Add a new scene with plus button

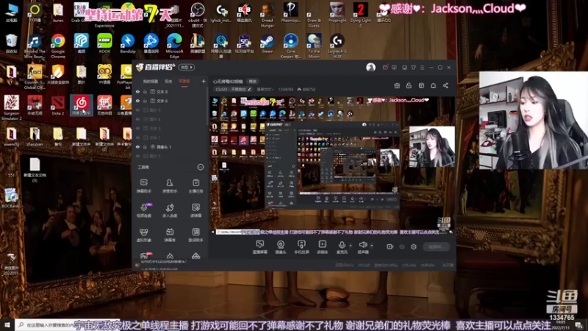click(204, 81)
